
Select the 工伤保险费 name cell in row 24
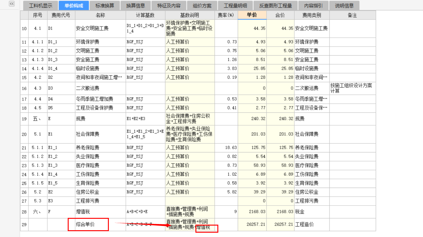[100, 174]
